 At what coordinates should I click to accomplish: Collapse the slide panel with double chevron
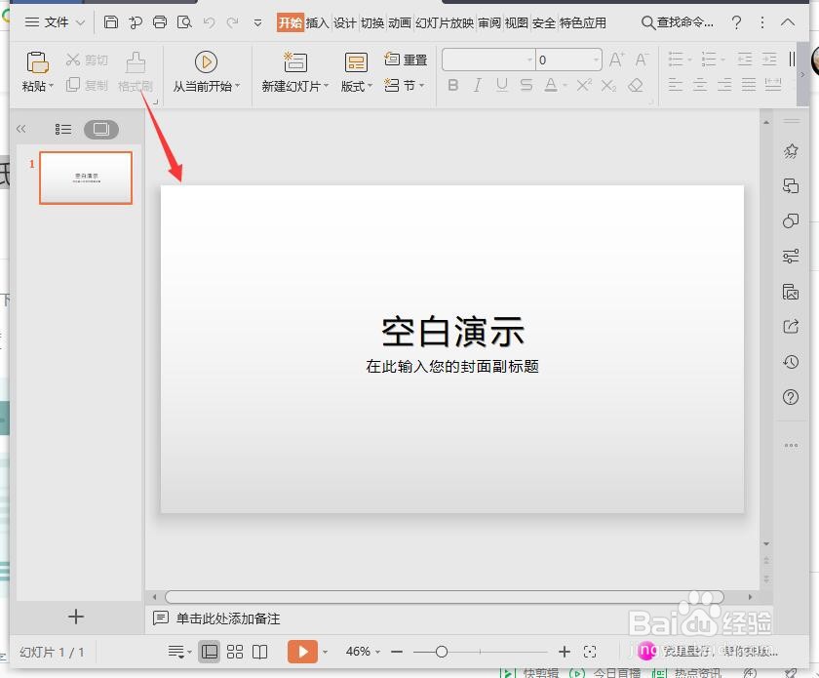[20, 129]
